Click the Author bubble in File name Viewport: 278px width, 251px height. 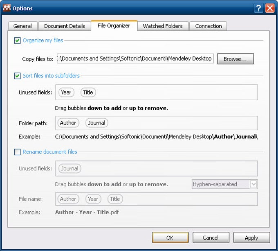(x=68, y=199)
